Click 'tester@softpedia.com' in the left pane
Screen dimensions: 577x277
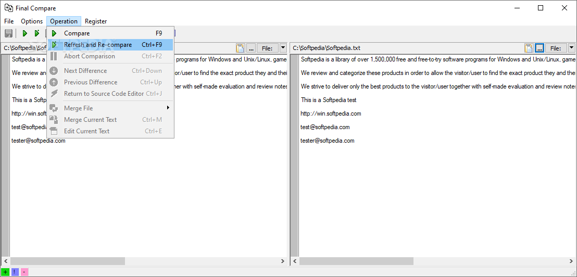pyautogui.click(x=39, y=141)
